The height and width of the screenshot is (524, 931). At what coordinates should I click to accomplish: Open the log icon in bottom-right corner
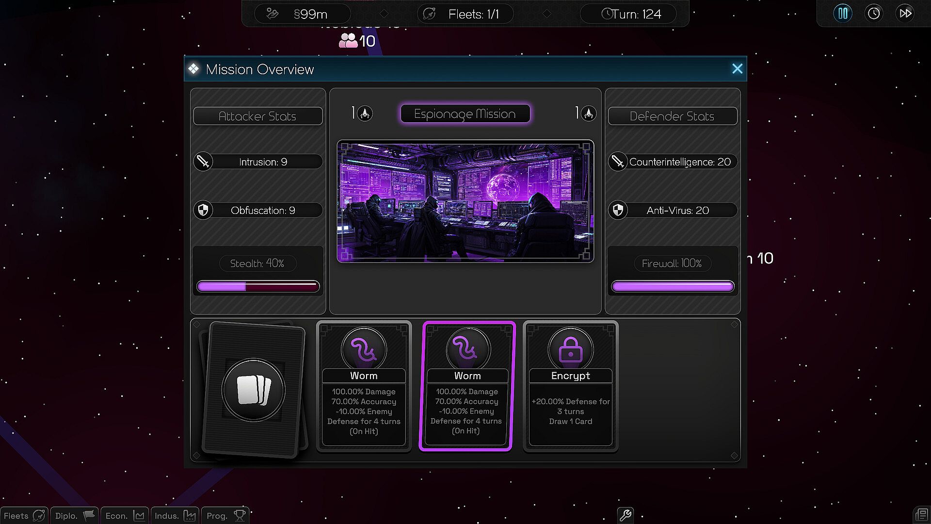pos(921,515)
